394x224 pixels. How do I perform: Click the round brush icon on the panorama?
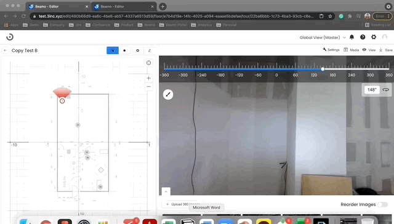point(168,94)
